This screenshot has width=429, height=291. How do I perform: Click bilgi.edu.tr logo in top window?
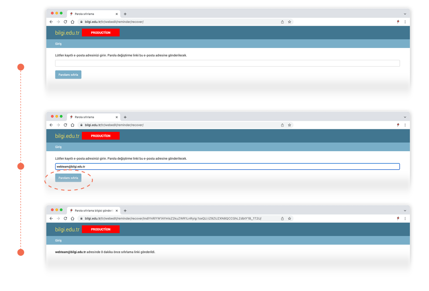click(x=67, y=33)
